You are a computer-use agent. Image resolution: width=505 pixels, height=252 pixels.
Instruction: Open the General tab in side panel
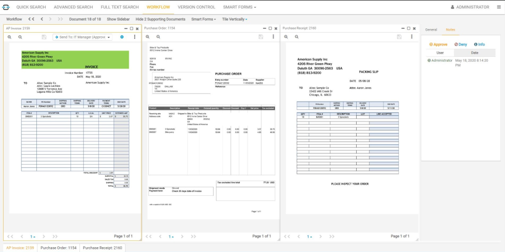tap(431, 29)
